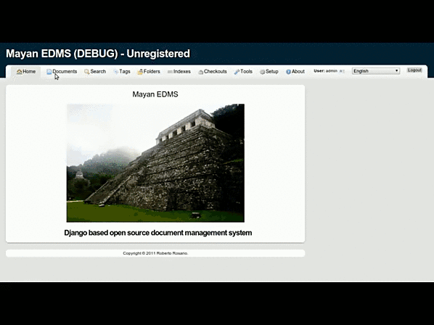
Task: Click the Indexes icon in navigation
Action: [170, 72]
